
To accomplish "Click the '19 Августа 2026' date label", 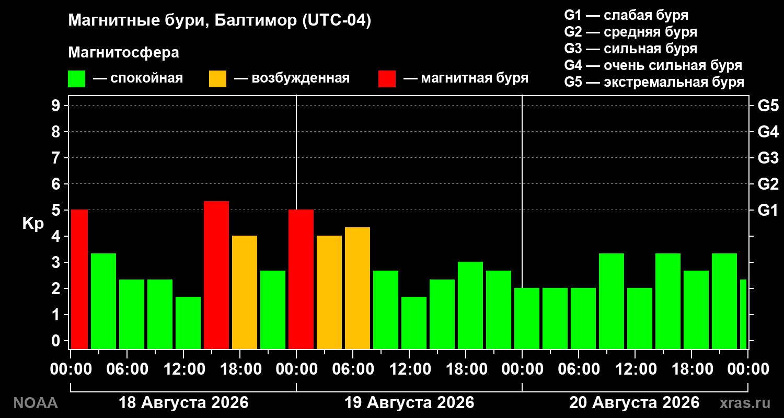I will 409,402.
